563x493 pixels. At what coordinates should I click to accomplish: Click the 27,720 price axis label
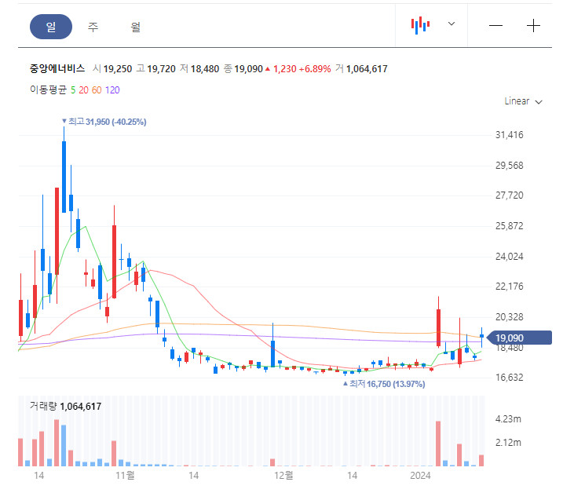(509, 195)
